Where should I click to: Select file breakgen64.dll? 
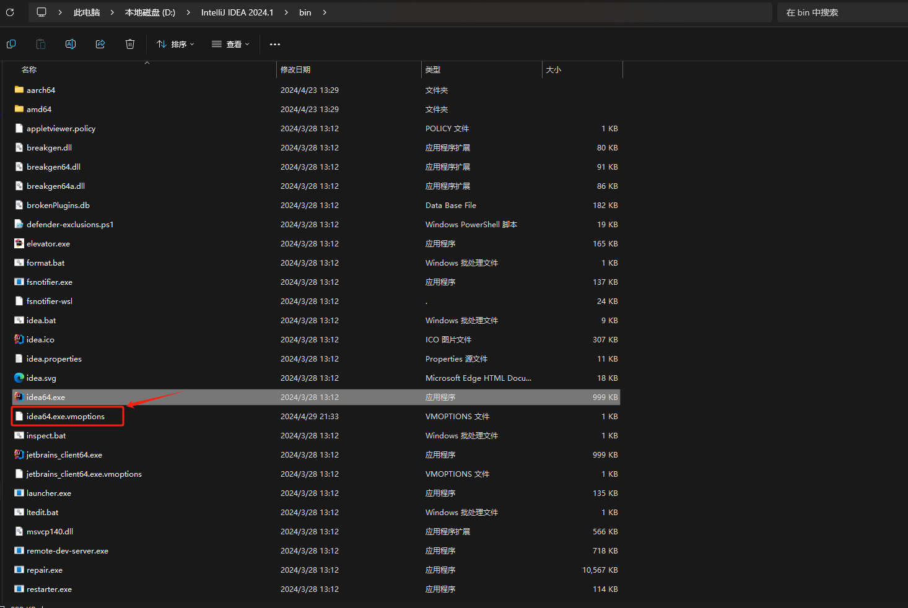(x=53, y=167)
